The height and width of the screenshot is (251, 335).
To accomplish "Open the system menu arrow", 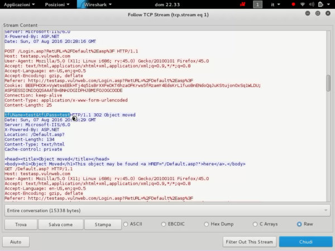I will [x=328, y=4].
